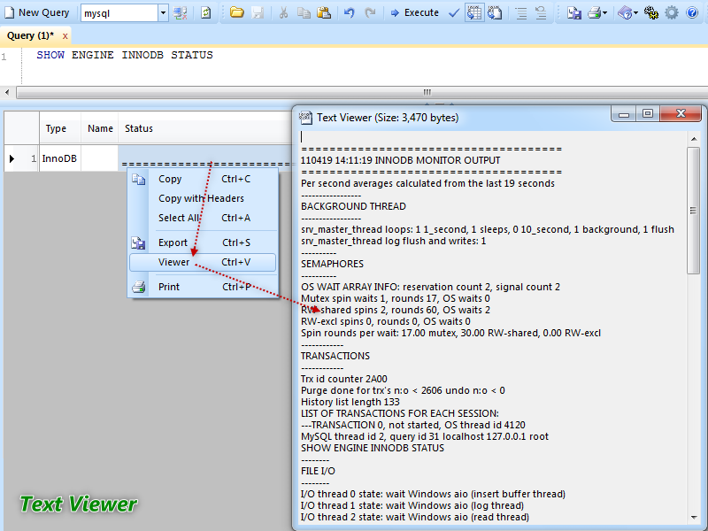Click the Text Viewer scrollbar down arrow
Image resolution: width=708 pixels, height=531 pixels.
click(x=694, y=518)
